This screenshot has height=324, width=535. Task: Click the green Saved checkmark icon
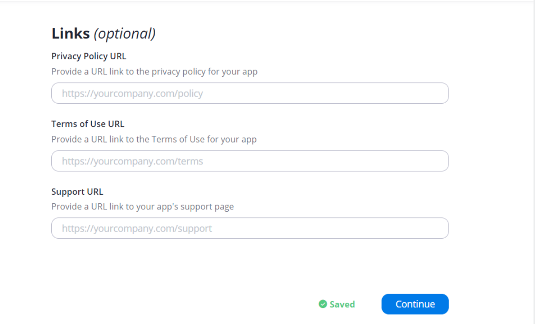(323, 304)
